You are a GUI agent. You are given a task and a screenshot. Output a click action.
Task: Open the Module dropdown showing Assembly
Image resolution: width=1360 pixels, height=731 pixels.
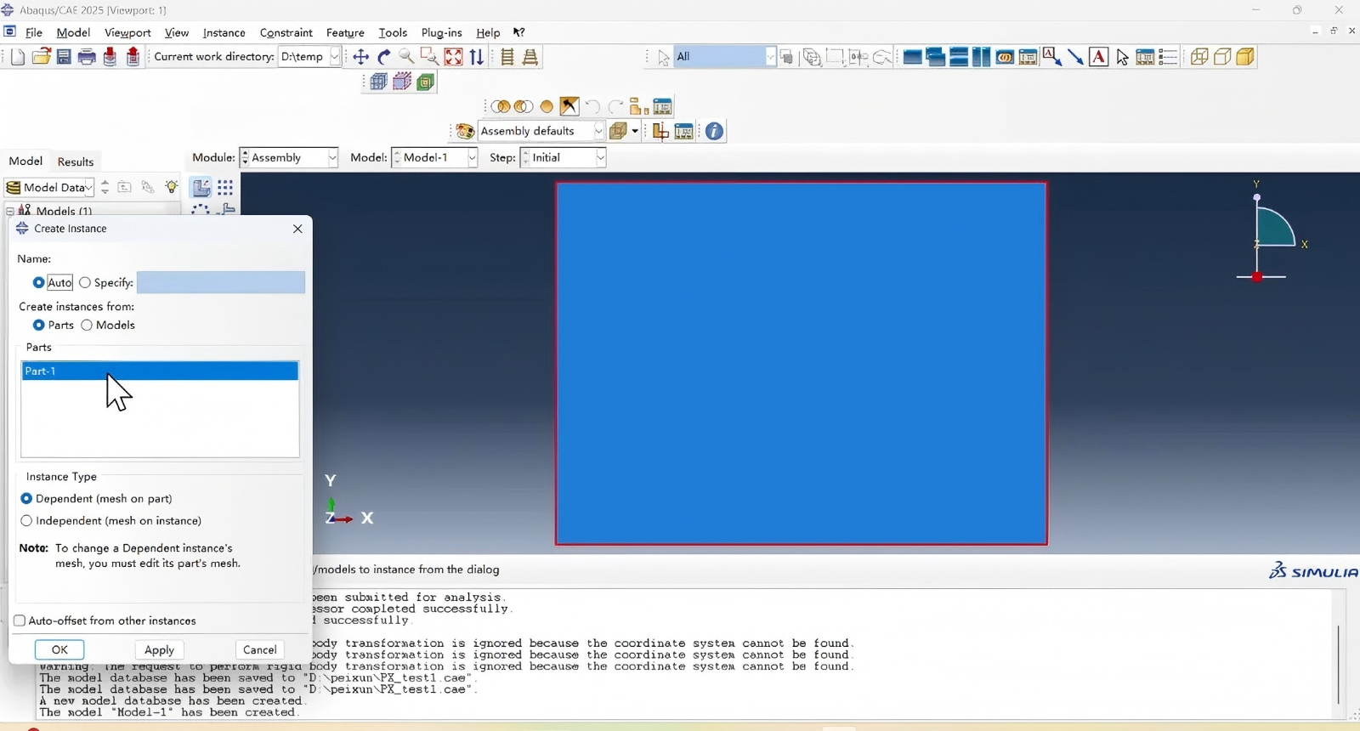(x=290, y=158)
